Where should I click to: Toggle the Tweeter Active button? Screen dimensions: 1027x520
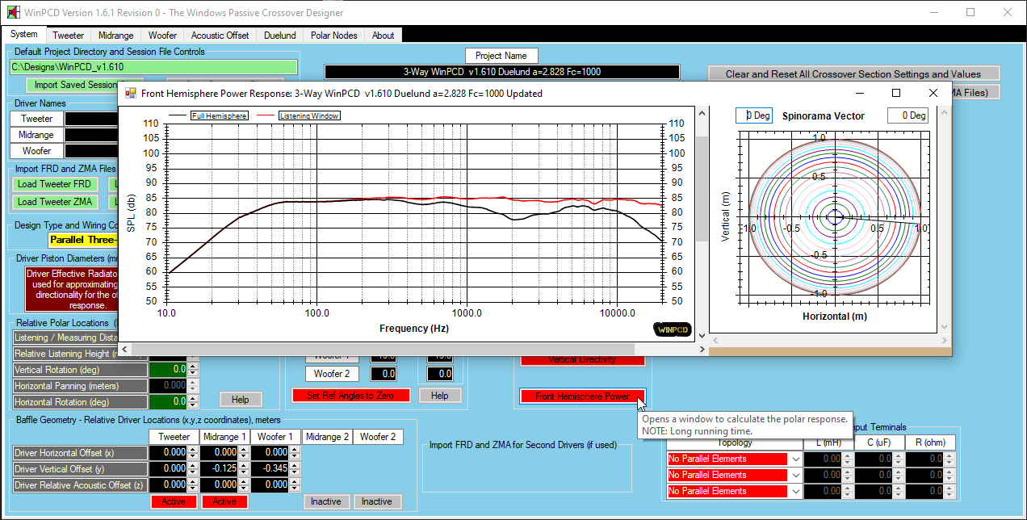(174, 501)
